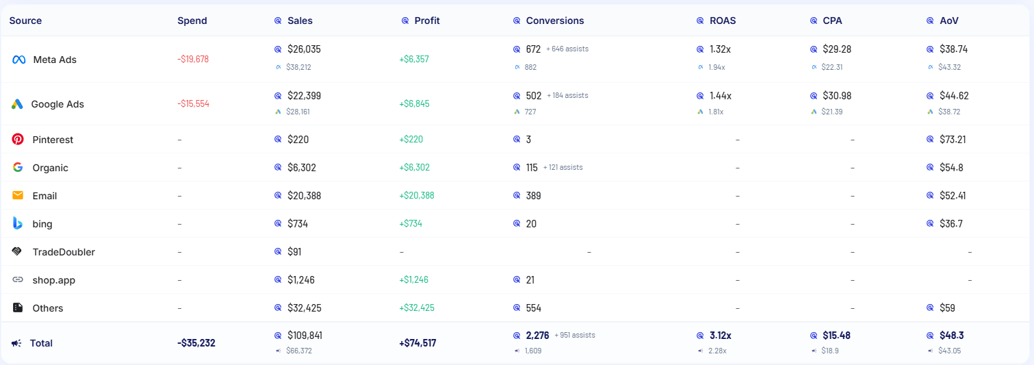The image size is (1034, 365).
Task: Click the Source column header
Action: coord(25,21)
